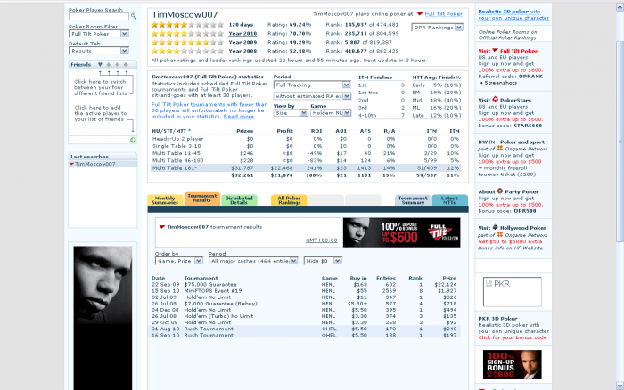Click red Full Tilt icon in tournament results header
Viewport: 624px width, 390px height.
(x=162, y=227)
